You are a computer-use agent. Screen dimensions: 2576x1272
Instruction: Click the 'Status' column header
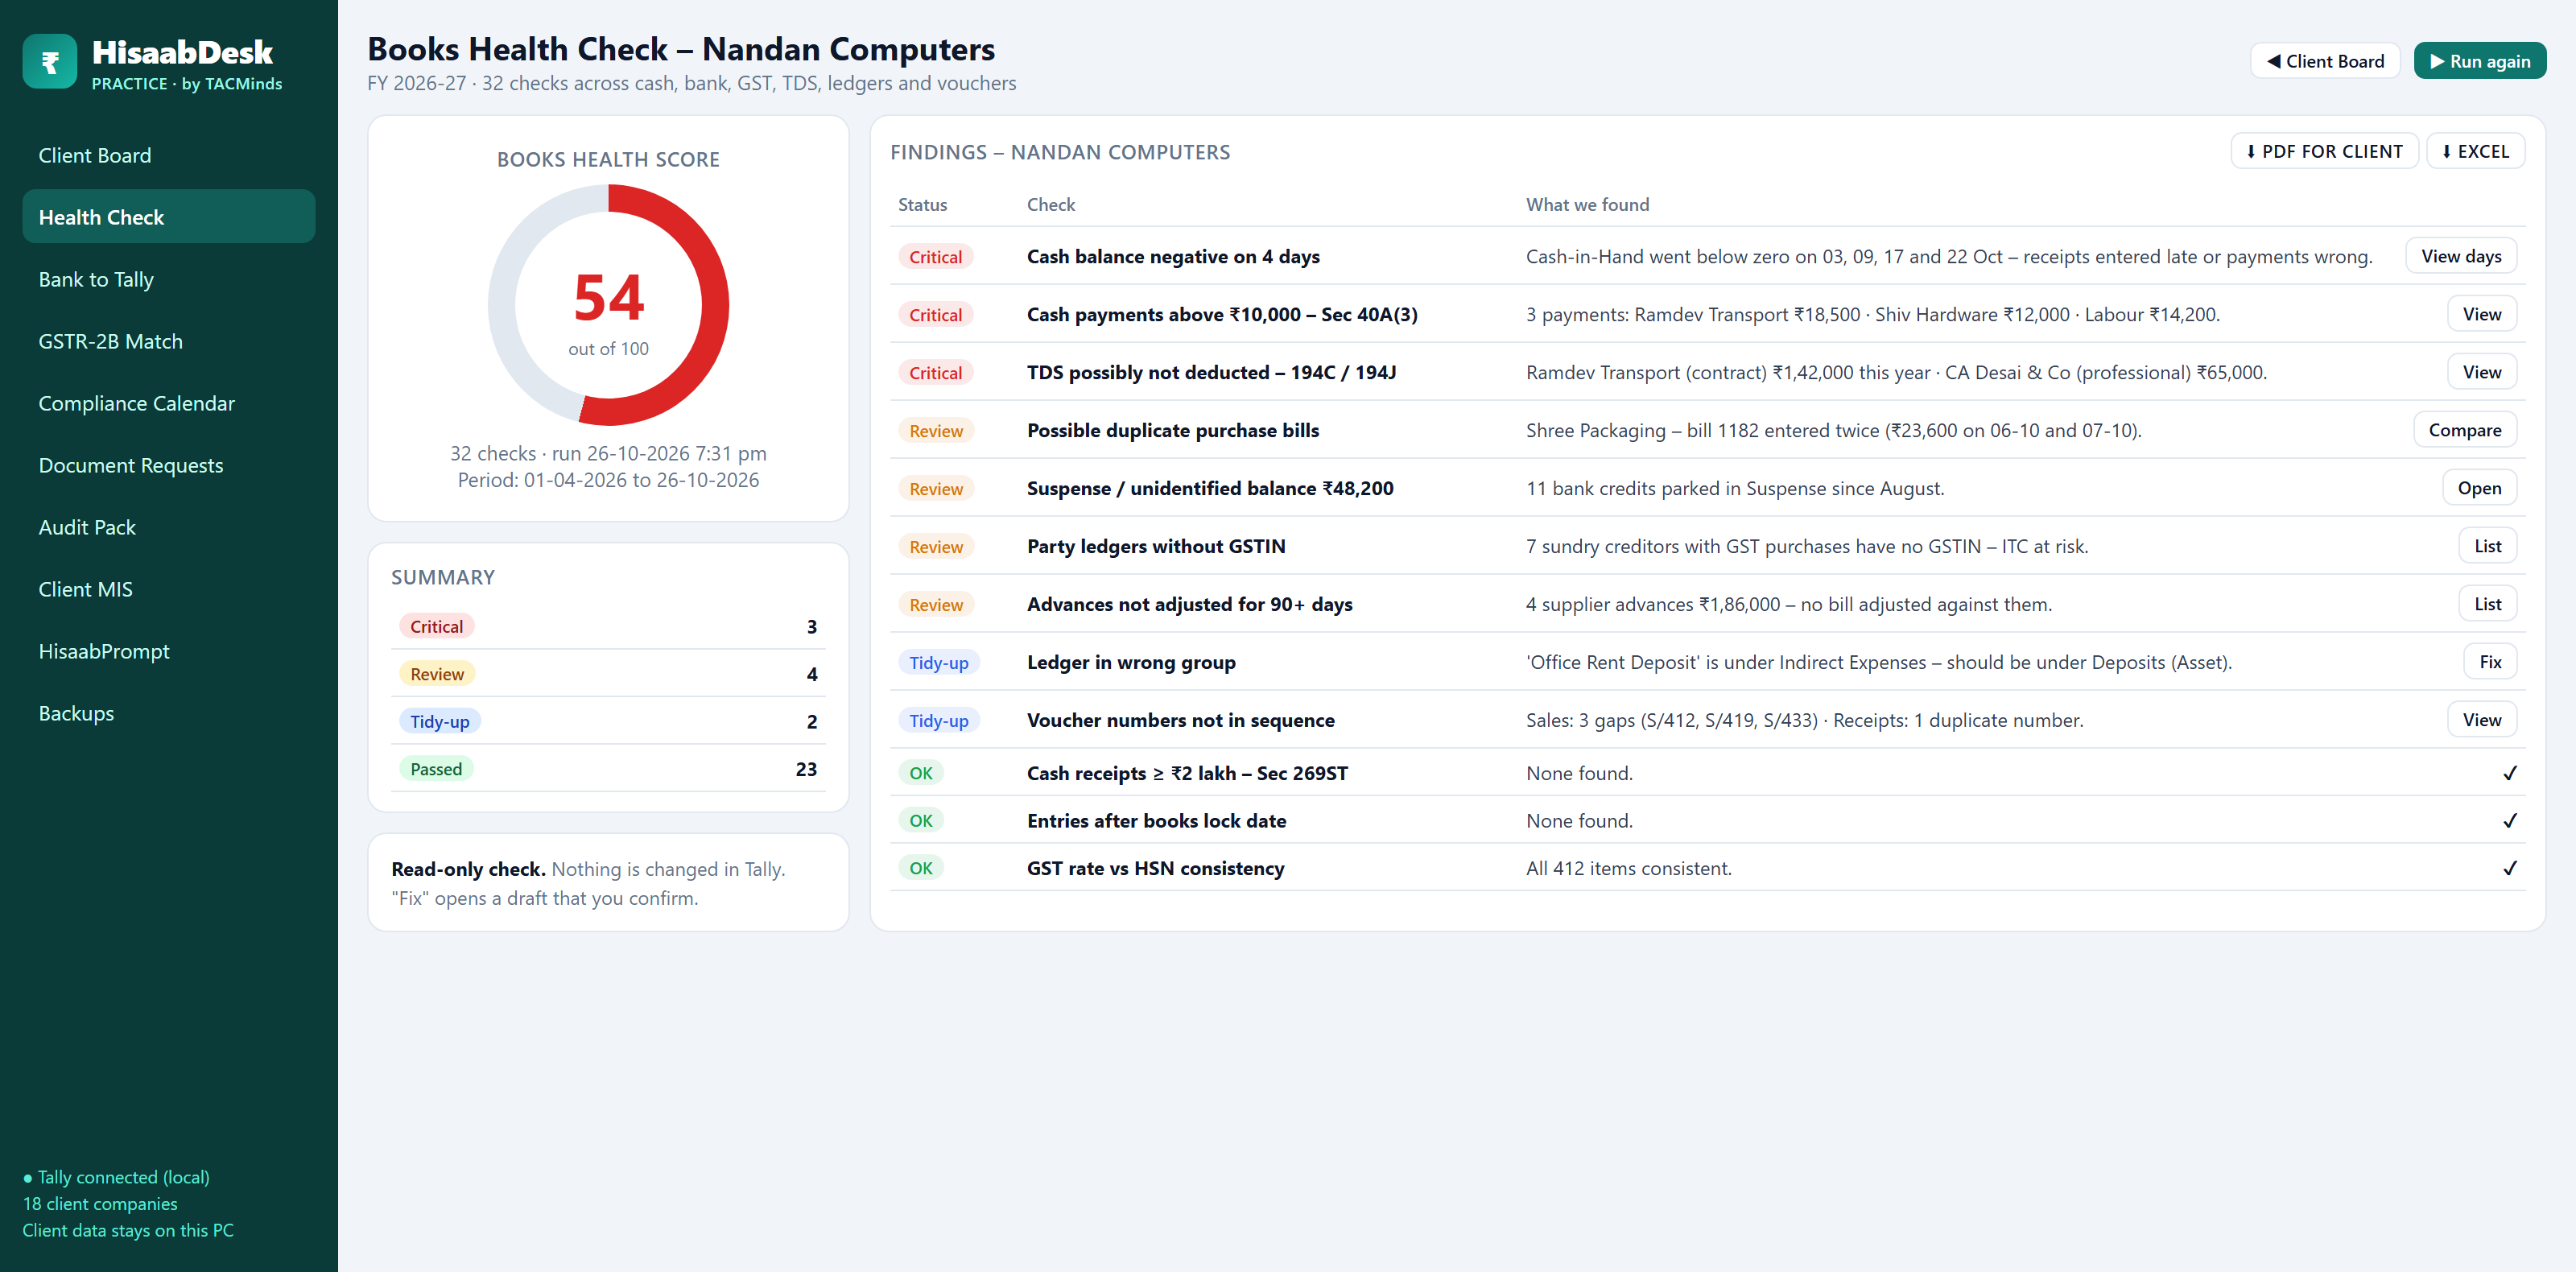point(922,204)
